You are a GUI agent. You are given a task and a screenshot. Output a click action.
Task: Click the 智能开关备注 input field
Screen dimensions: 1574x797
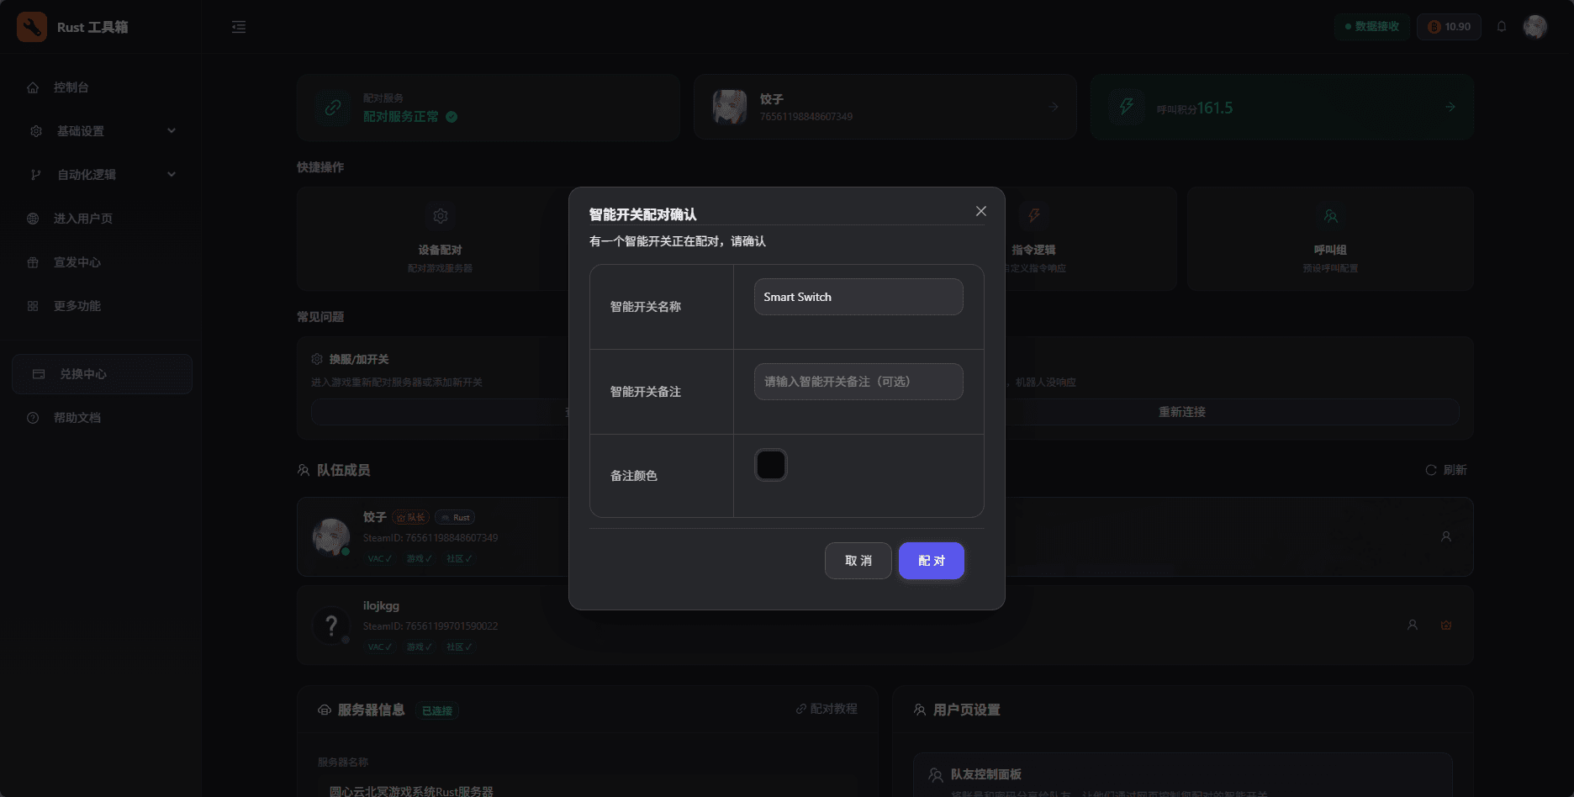858,382
